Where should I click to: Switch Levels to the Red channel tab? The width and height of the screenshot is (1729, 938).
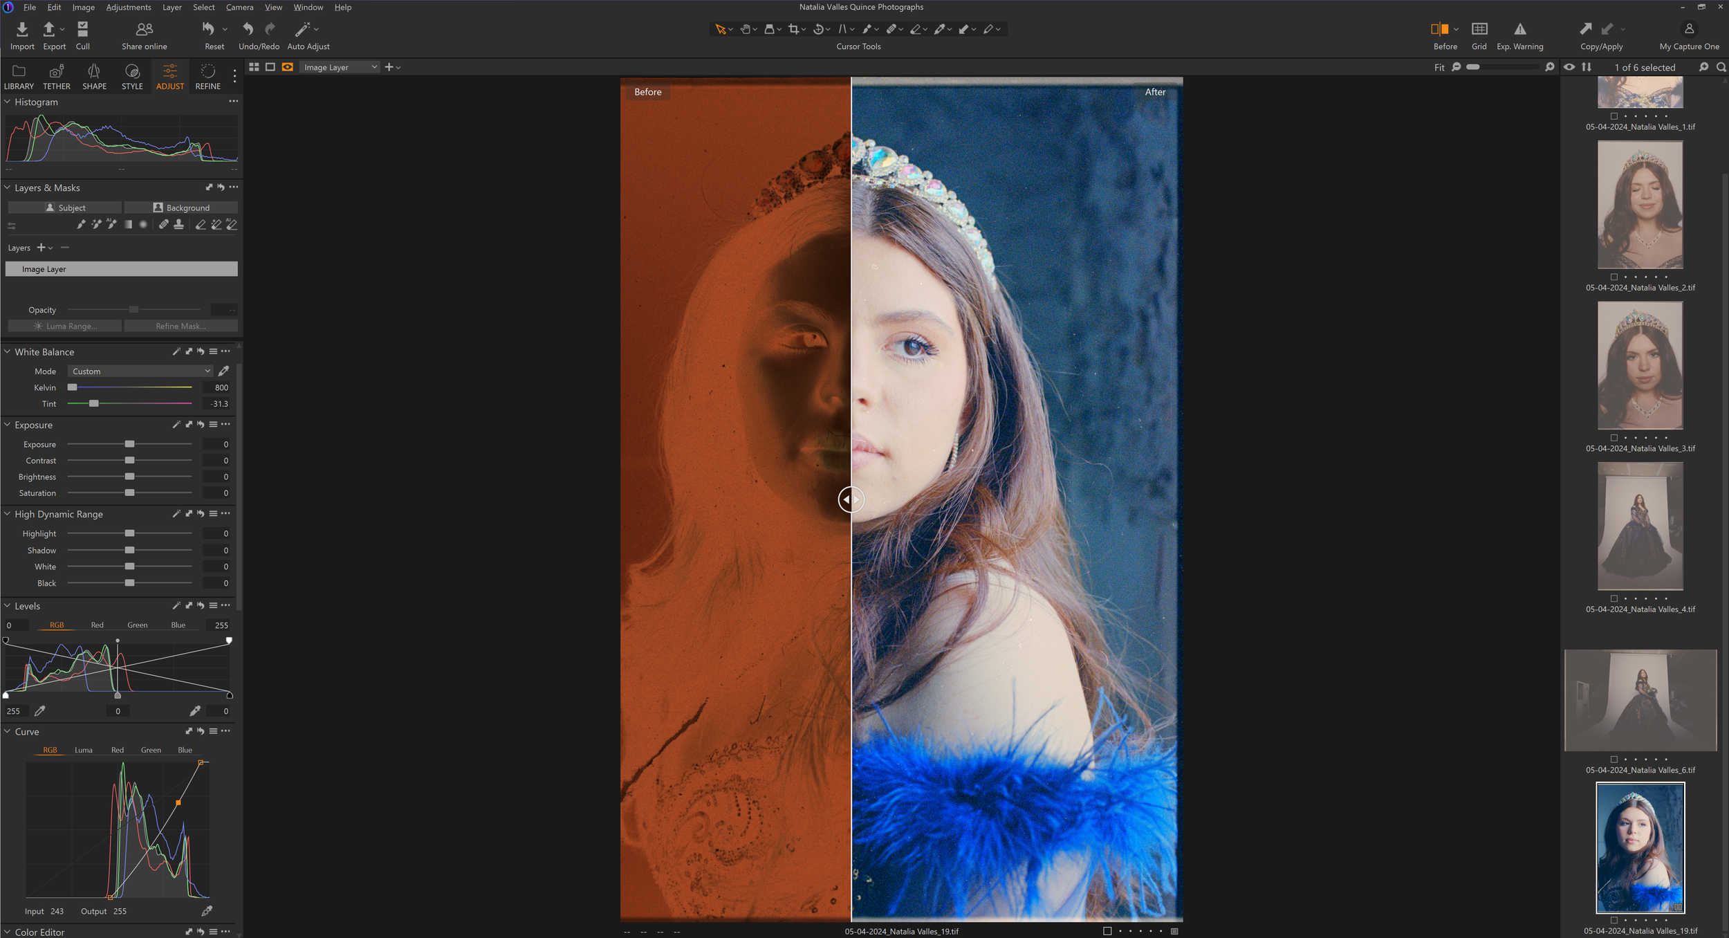pyautogui.click(x=97, y=625)
